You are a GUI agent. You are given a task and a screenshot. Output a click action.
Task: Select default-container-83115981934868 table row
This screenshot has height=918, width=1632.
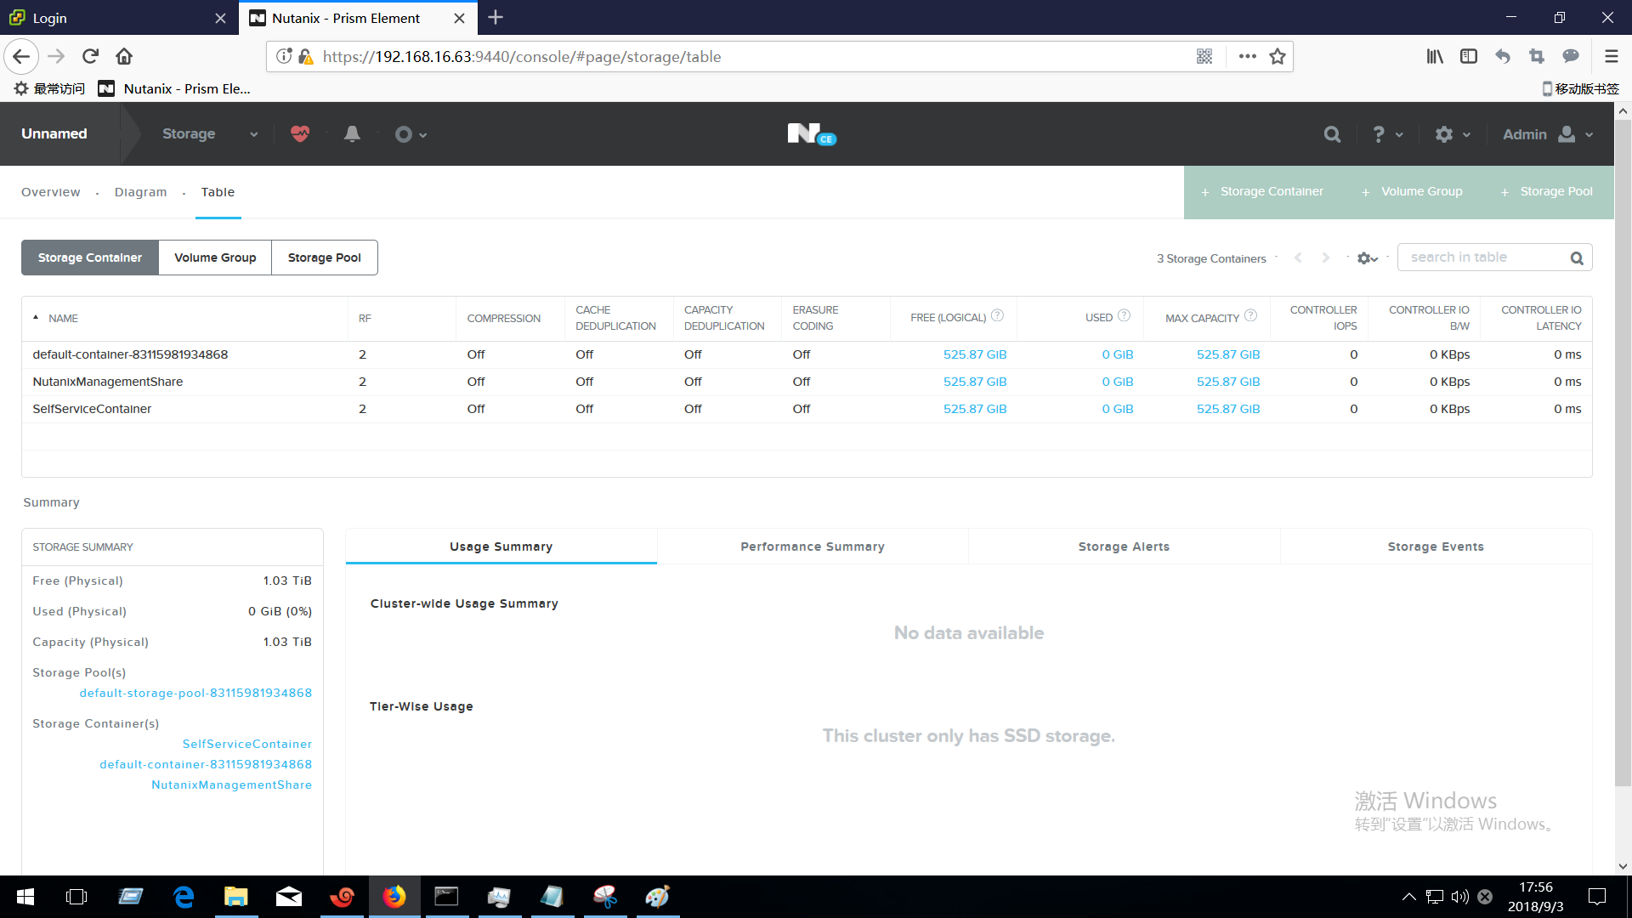(807, 354)
